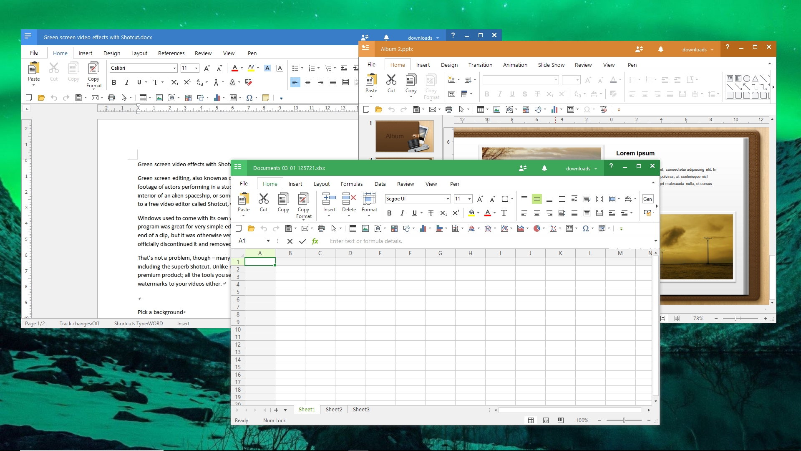Select the Subscript icon in Excel ribbon

pyautogui.click(x=444, y=213)
